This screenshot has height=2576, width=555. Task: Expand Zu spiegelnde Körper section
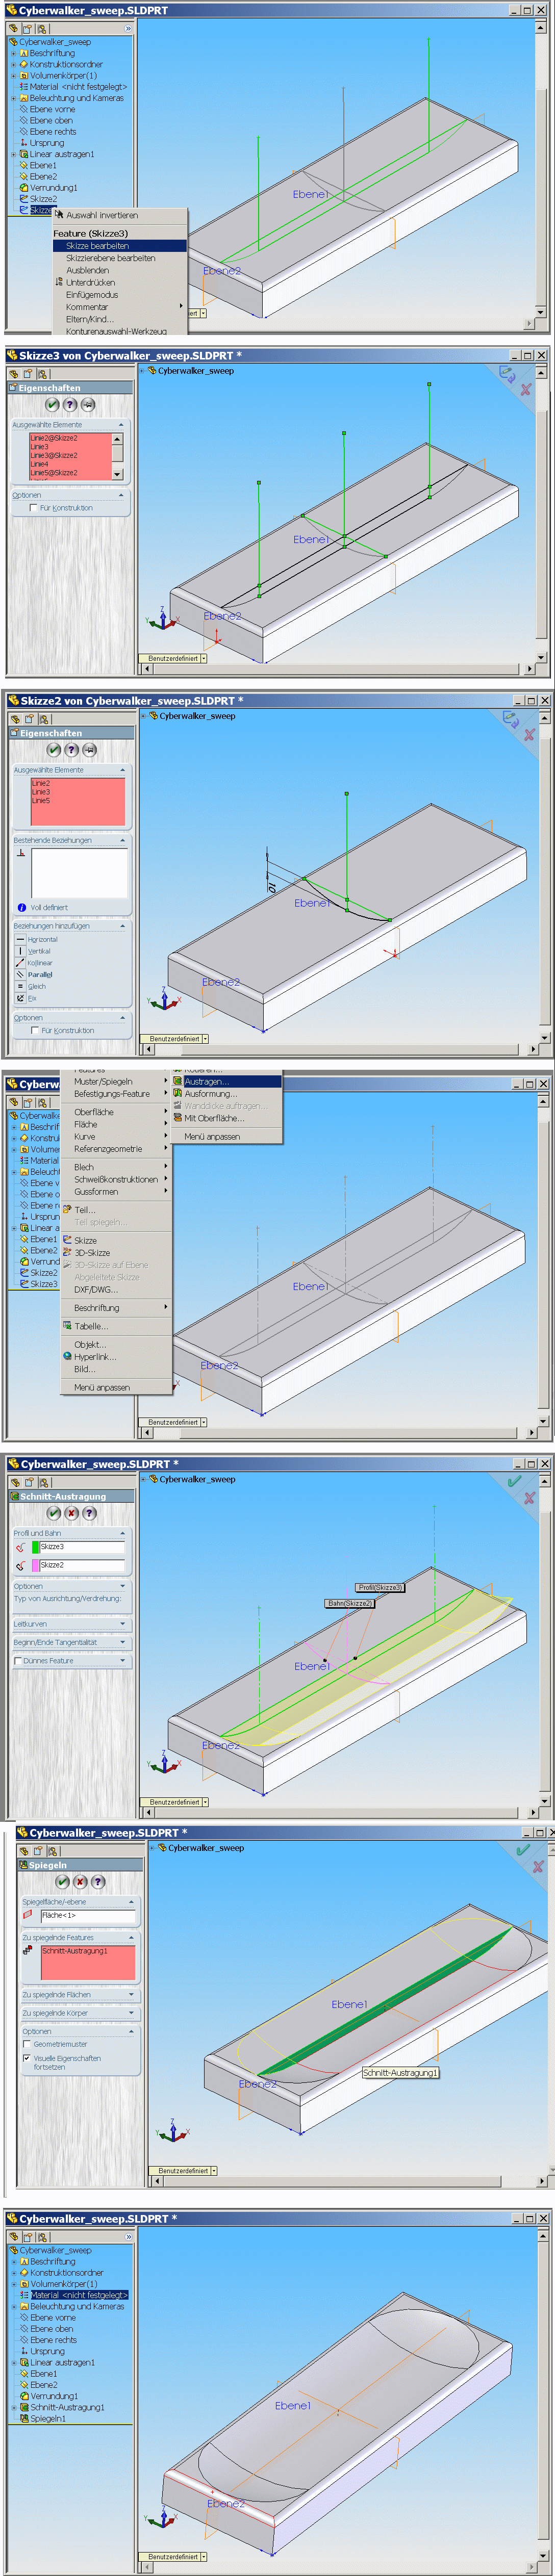pyautogui.click(x=132, y=2013)
